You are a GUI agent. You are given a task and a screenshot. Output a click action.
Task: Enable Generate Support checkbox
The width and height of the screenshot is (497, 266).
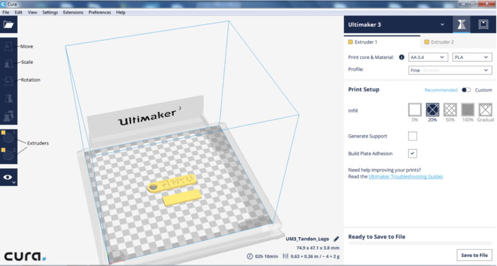pos(413,136)
